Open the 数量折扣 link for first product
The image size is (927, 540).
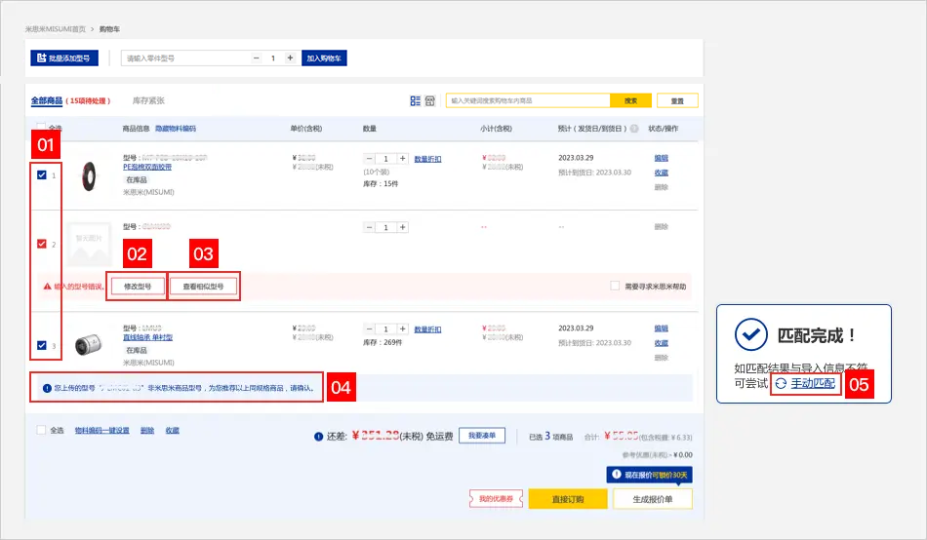[427, 158]
